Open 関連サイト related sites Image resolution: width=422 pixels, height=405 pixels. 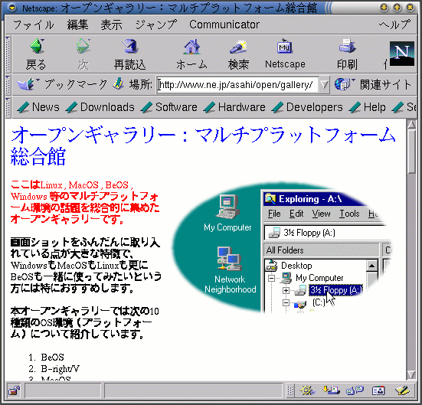[373, 84]
